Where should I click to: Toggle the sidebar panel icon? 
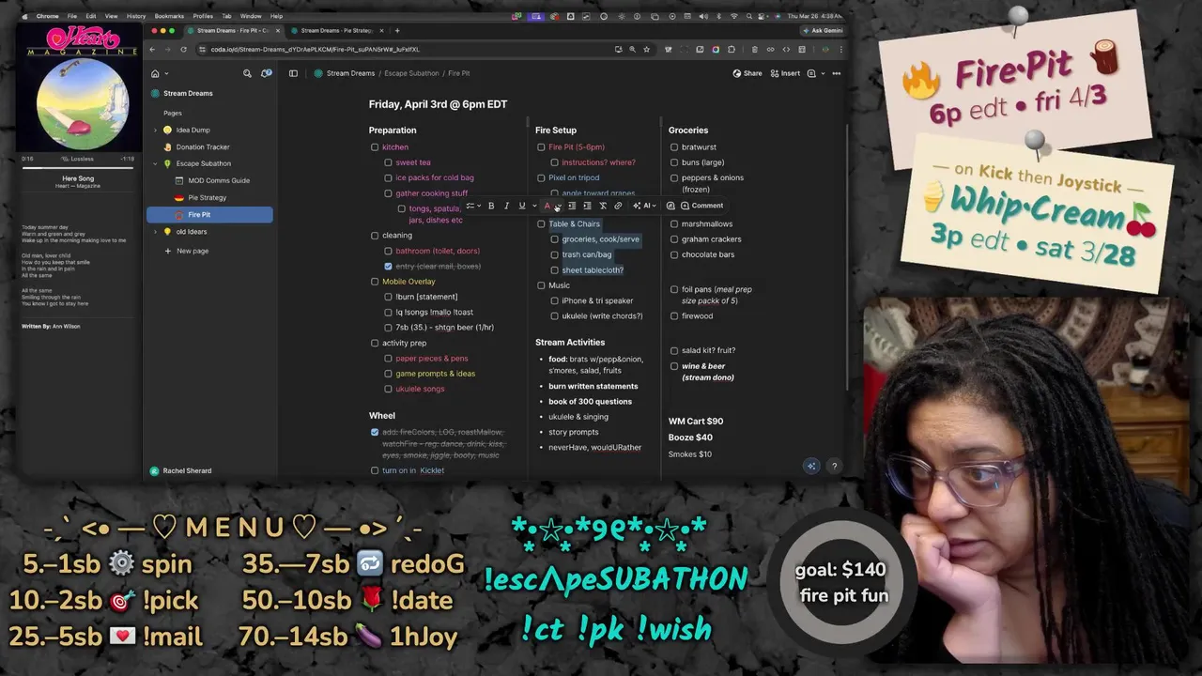tap(293, 73)
